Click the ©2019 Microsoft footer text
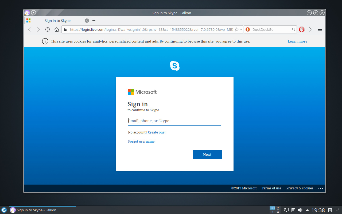 pos(244,188)
